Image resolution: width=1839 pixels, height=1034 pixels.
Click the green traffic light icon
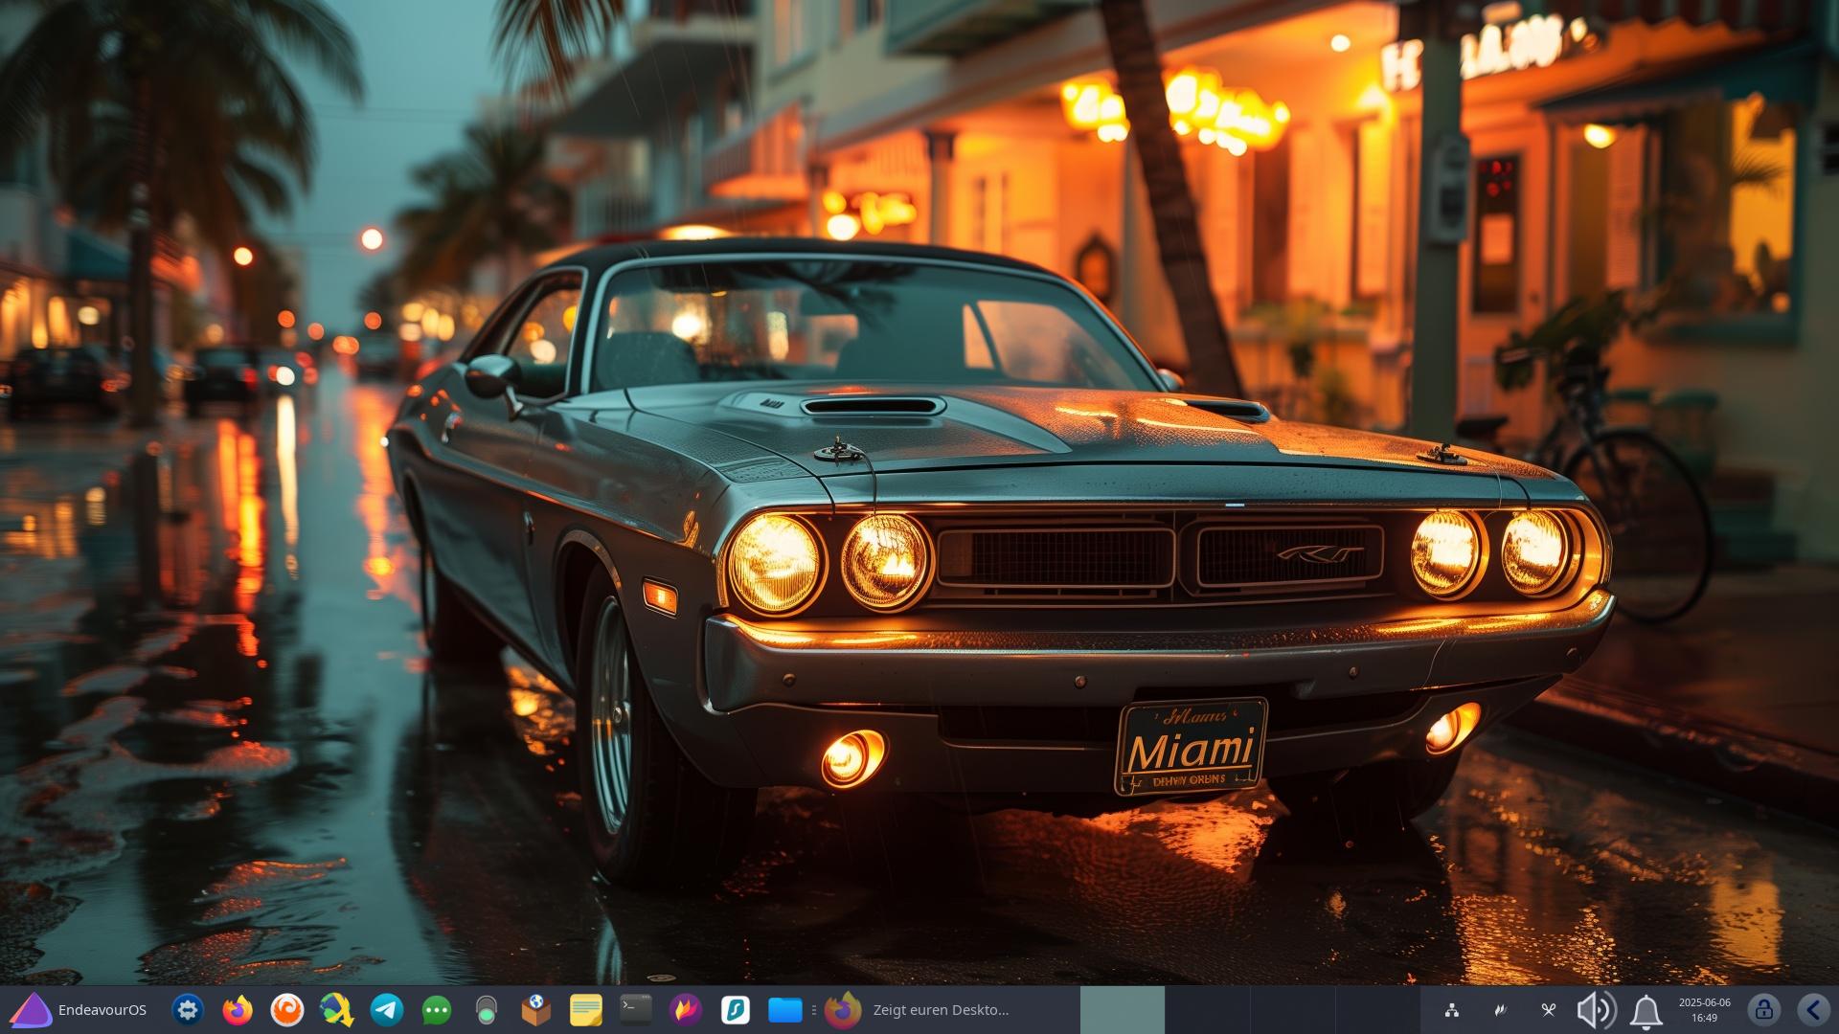(x=487, y=1010)
